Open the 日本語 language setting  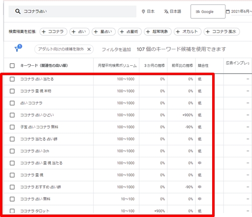173,11
